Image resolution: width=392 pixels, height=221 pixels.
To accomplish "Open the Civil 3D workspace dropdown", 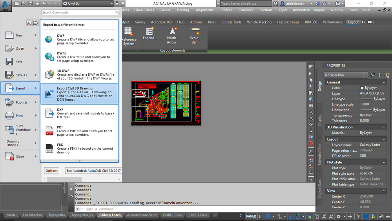I will pos(88,4).
